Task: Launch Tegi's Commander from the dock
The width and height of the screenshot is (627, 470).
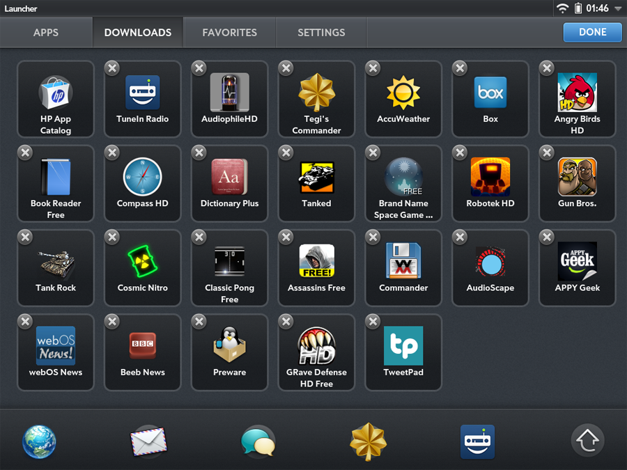Action: [x=368, y=441]
